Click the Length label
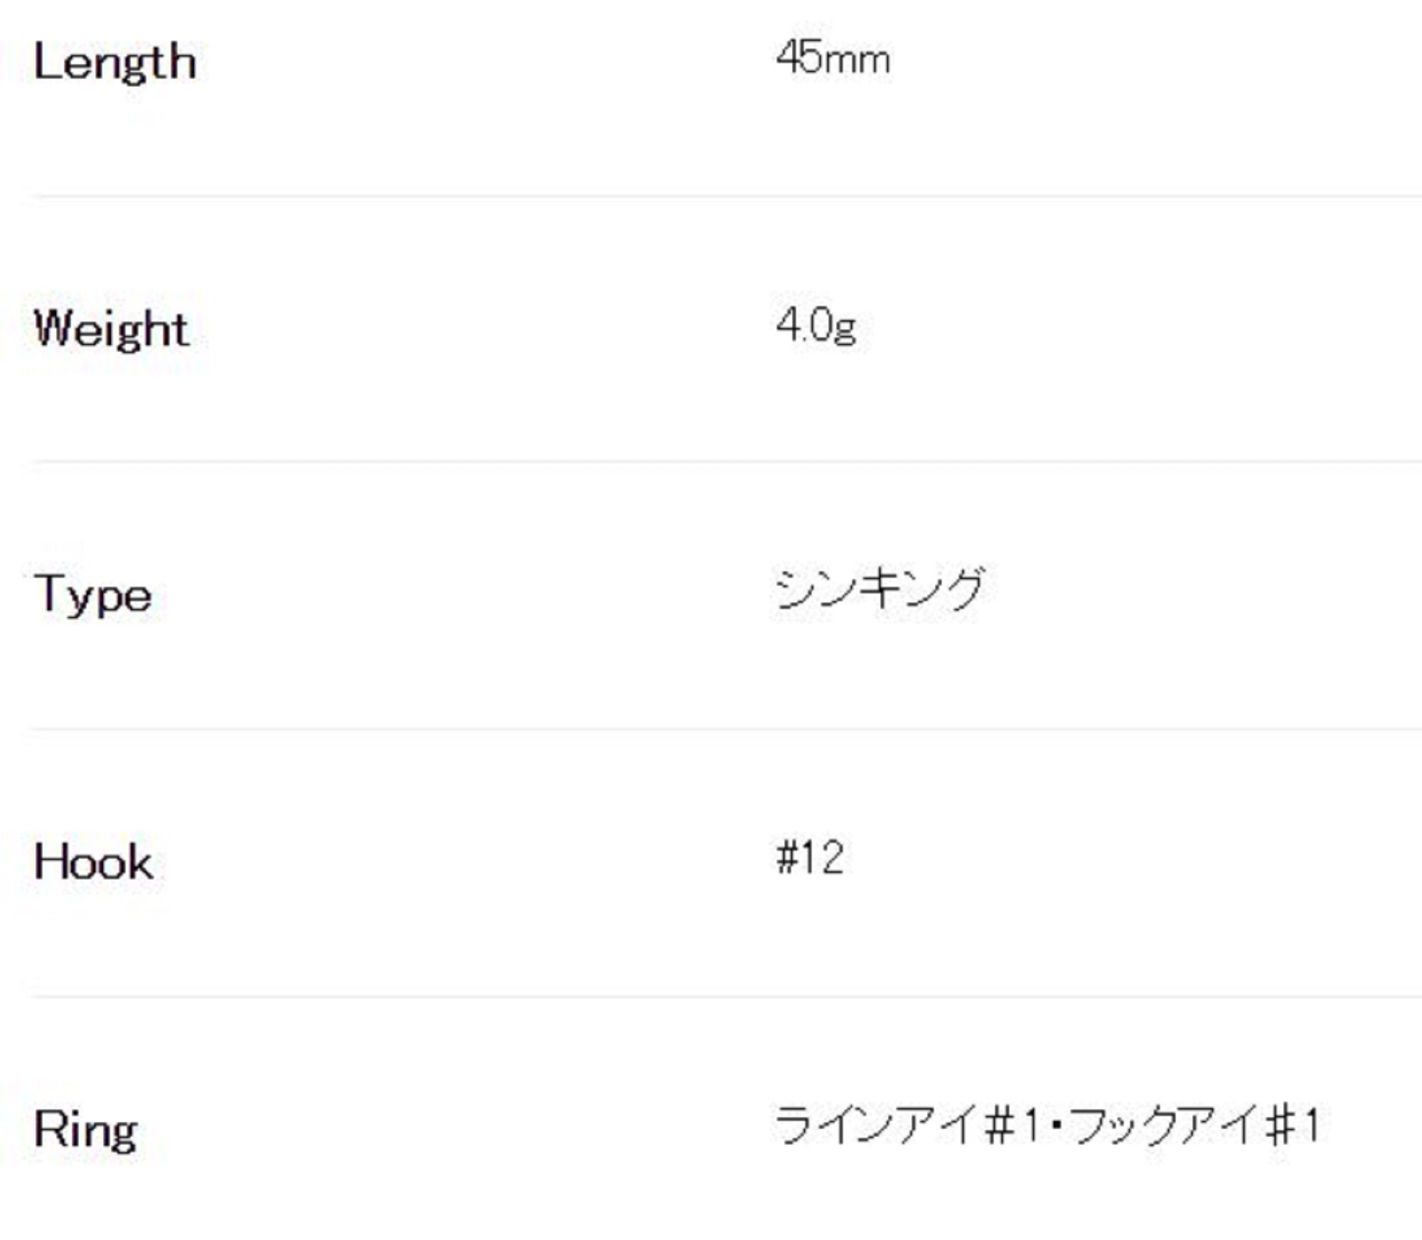 [x=114, y=63]
